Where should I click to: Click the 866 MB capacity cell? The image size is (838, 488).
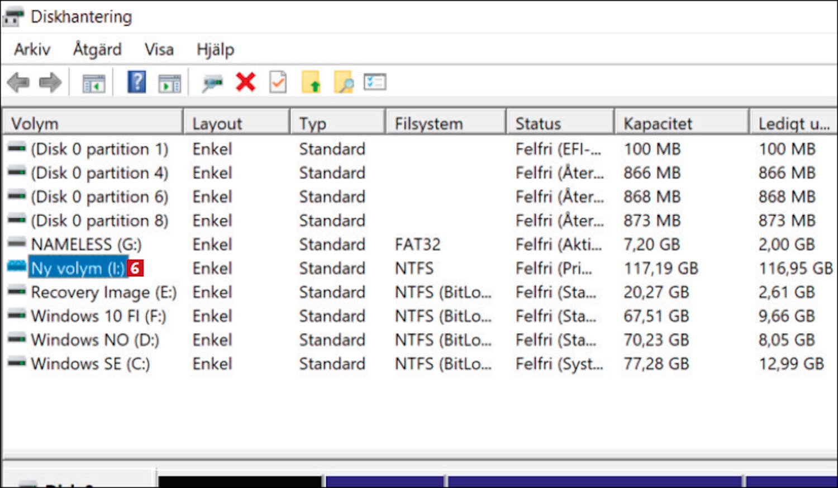coord(652,173)
